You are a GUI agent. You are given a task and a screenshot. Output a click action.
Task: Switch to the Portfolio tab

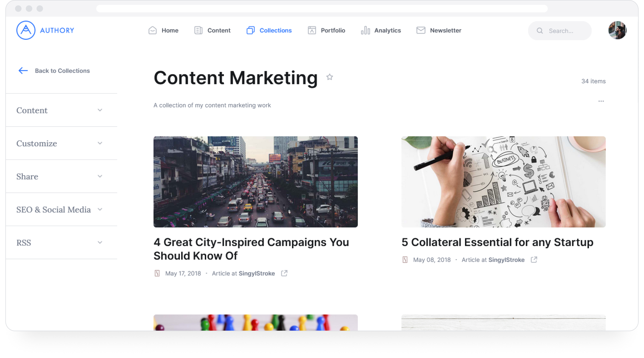point(332,30)
